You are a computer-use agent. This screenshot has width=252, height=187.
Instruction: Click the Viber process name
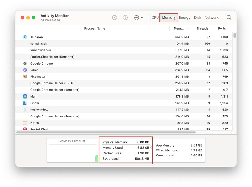click(34, 70)
